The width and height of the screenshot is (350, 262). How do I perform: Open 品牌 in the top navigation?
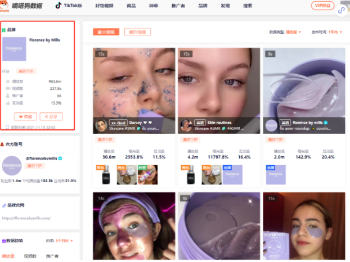pos(203,6)
